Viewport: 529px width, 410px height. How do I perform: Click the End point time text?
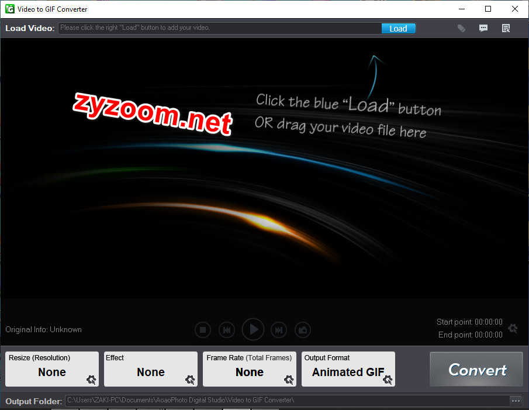tap(471, 335)
